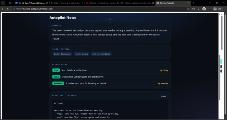Click the Autopilot Notes heading
The image size is (227, 120).
point(63,18)
